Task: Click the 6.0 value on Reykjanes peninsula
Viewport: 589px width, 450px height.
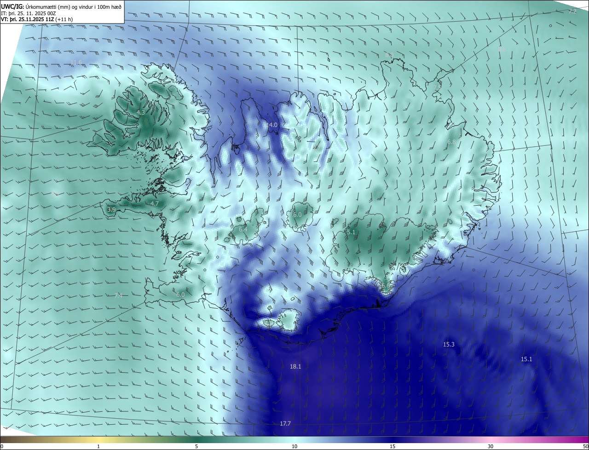Action: (x=180, y=294)
